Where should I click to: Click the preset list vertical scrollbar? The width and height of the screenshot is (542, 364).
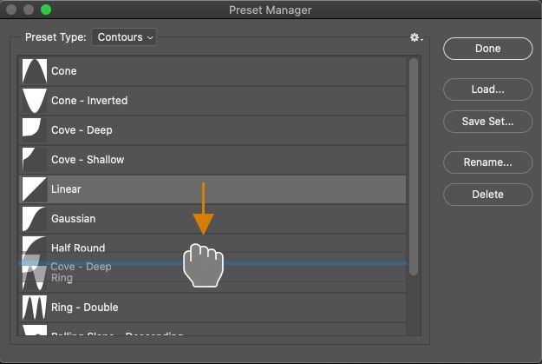[x=414, y=165]
